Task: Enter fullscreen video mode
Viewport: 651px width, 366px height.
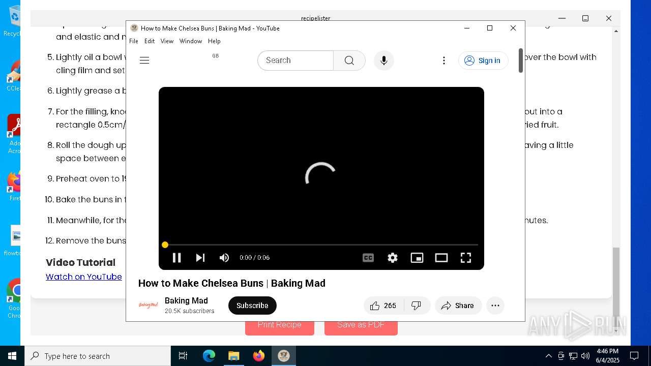Action: tap(466, 258)
